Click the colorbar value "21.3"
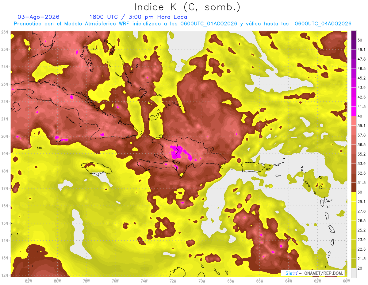 tap(362, 259)
